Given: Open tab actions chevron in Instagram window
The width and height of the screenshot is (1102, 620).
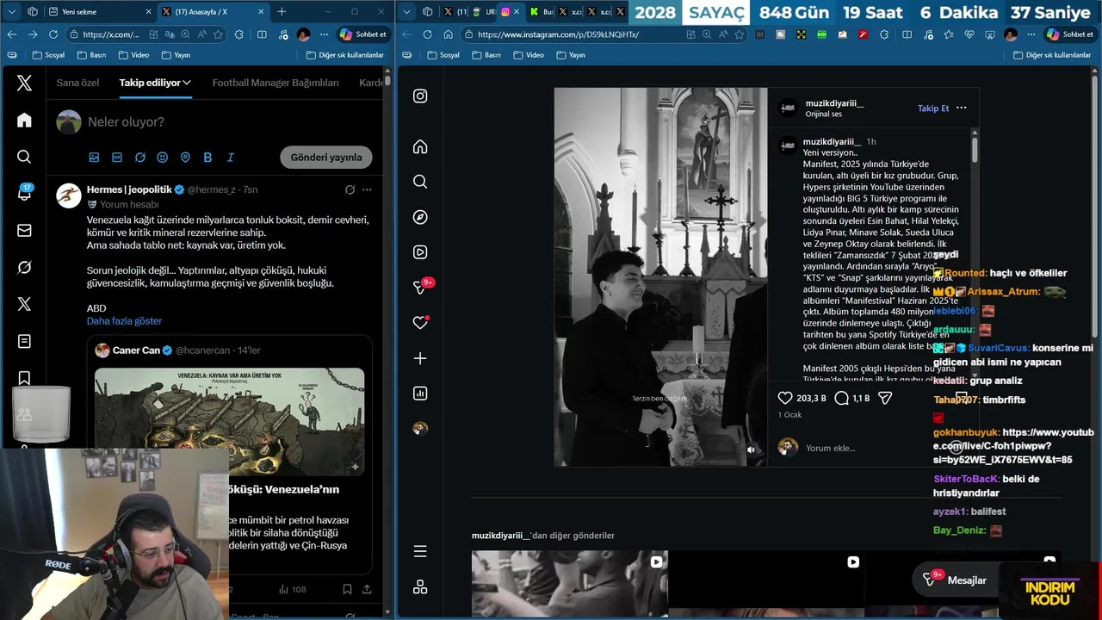Looking at the screenshot, I should (407, 12).
